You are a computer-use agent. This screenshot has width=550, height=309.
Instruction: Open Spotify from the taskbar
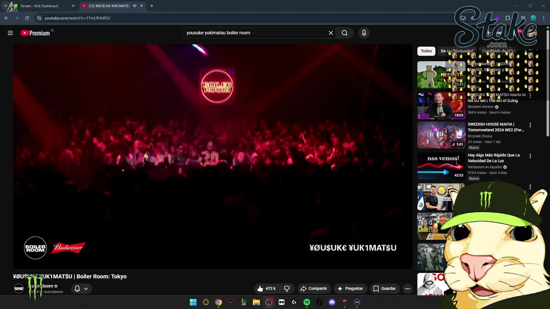307,302
